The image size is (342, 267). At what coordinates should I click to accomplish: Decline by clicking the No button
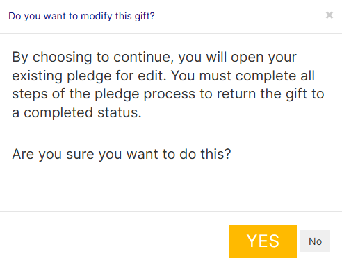coord(315,241)
